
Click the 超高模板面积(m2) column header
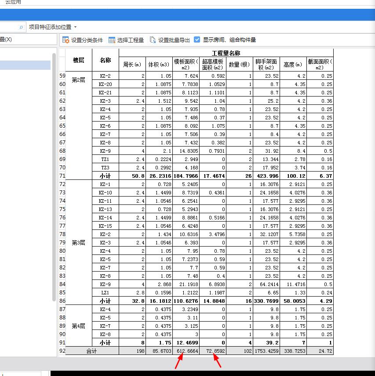point(213,64)
